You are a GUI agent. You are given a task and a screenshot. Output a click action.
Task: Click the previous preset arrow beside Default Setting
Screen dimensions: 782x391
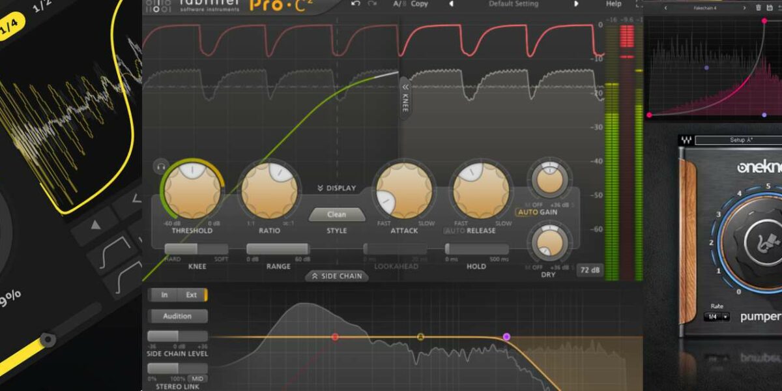[450, 4]
